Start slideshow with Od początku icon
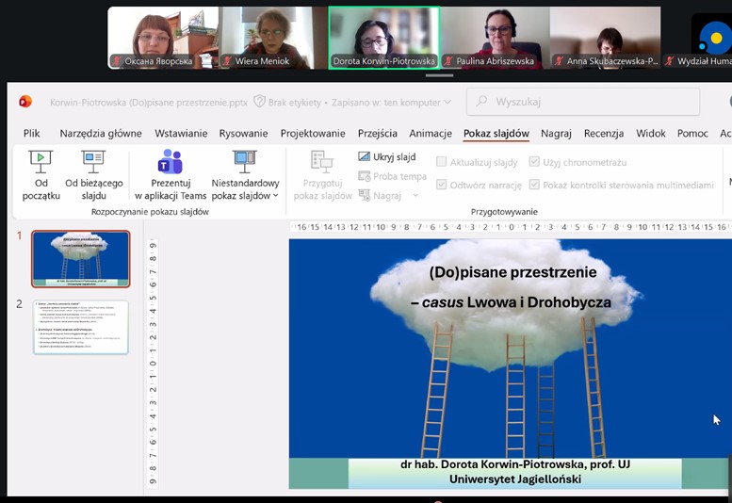The image size is (732, 503). click(x=41, y=161)
